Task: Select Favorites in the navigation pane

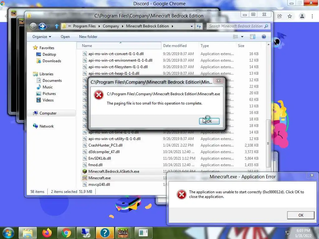Action: pyautogui.click(x=47, y=48)
